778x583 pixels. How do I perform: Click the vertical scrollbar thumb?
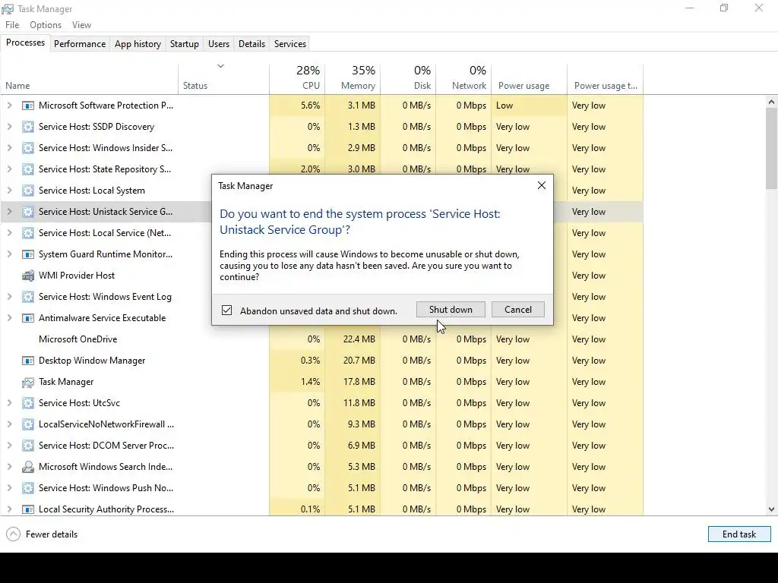[771, 149]
